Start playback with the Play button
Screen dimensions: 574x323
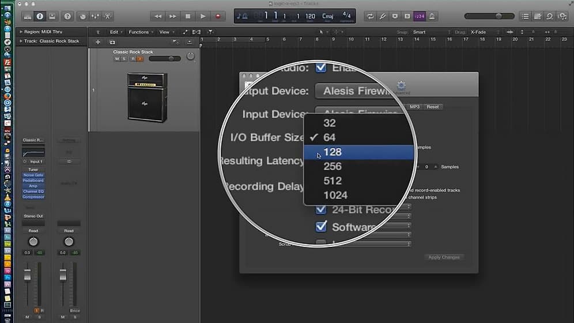[x=203, y=16]
